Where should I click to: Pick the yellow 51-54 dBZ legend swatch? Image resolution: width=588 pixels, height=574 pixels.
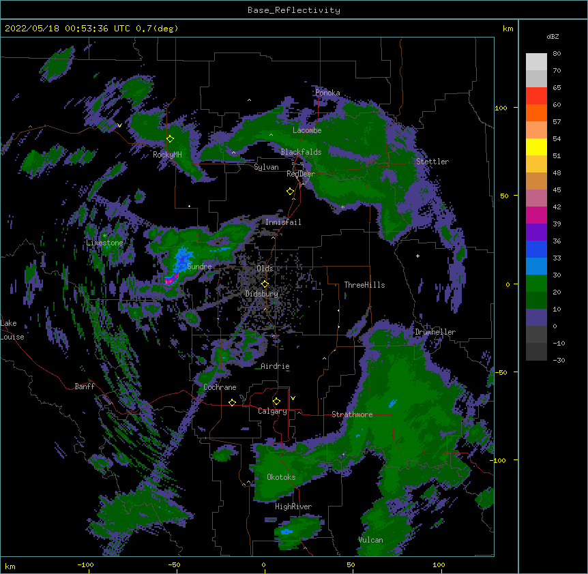[x=536, y=147]
